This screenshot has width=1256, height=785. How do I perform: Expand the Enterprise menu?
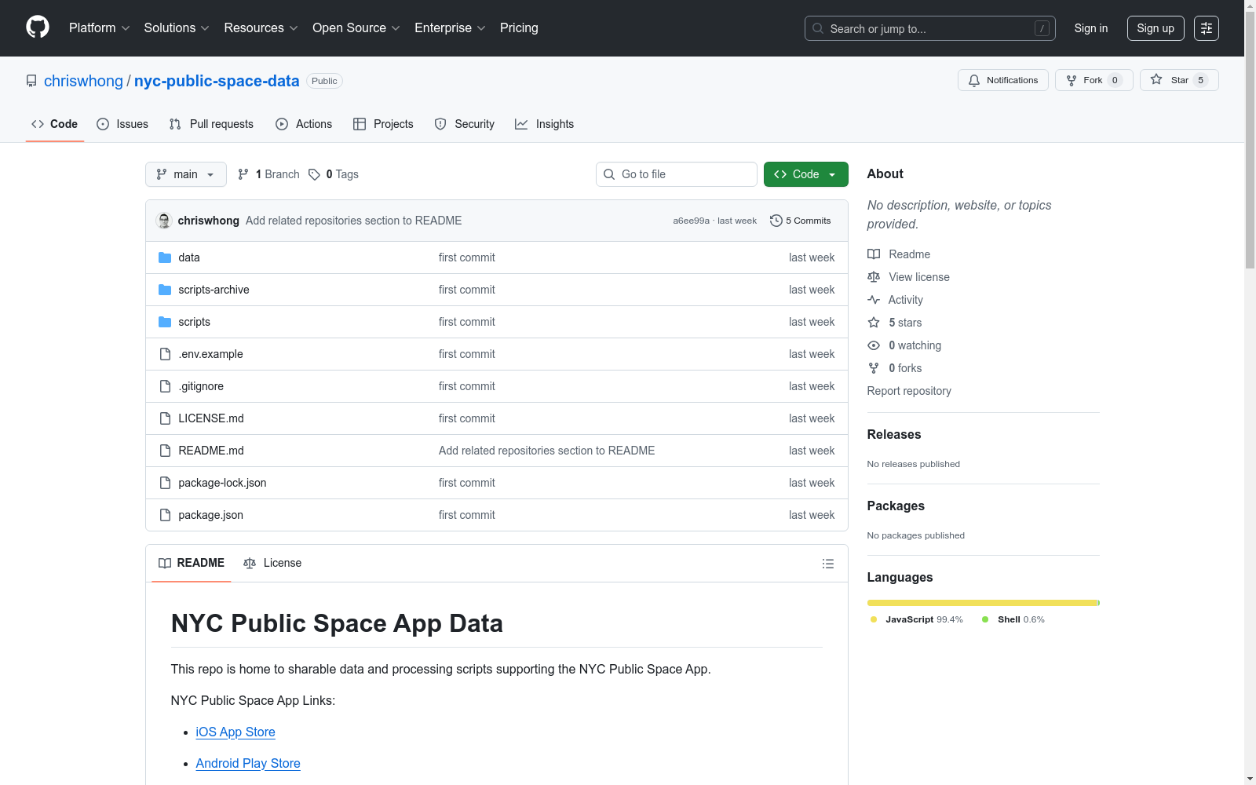(x=450, y=28)
